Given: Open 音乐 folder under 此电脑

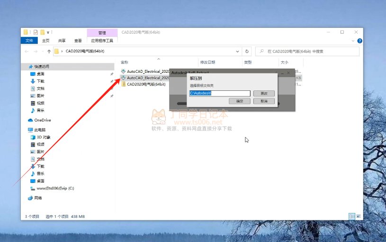Looking at the screenshot, I should coord(40,173).
